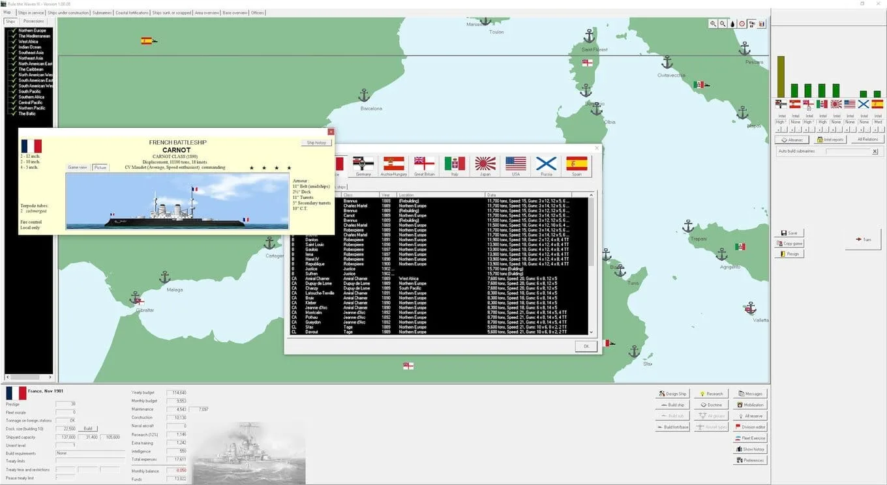Toggle Southeast Asia area checkmark
The image size is (887, 485).
pyautogui.click(x=12, y=53)
